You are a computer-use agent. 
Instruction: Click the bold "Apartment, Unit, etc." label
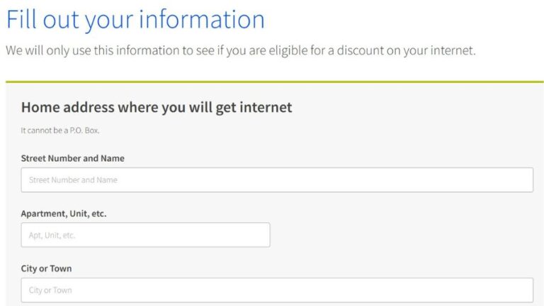[64, 213]
